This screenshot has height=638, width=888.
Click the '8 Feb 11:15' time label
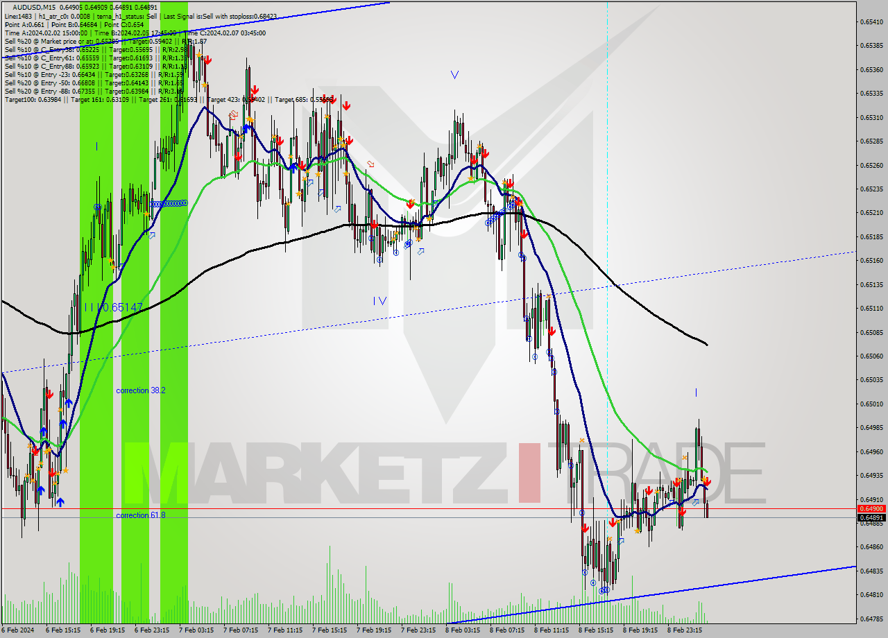[552, 630]
